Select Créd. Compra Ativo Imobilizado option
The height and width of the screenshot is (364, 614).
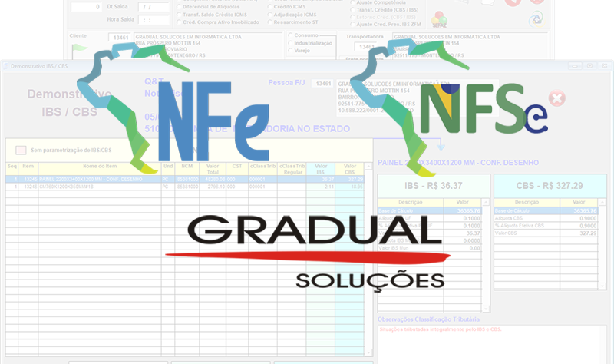(x=179, y=22)
